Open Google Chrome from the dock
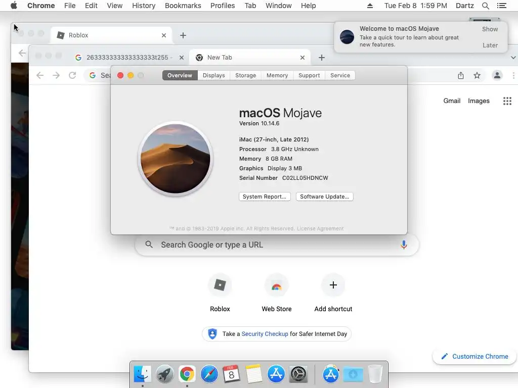This screenshot has width=518, height=388. (x=187, y=374)
